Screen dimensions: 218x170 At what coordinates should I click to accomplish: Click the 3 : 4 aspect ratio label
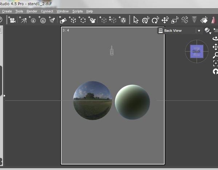coord(66,30)
